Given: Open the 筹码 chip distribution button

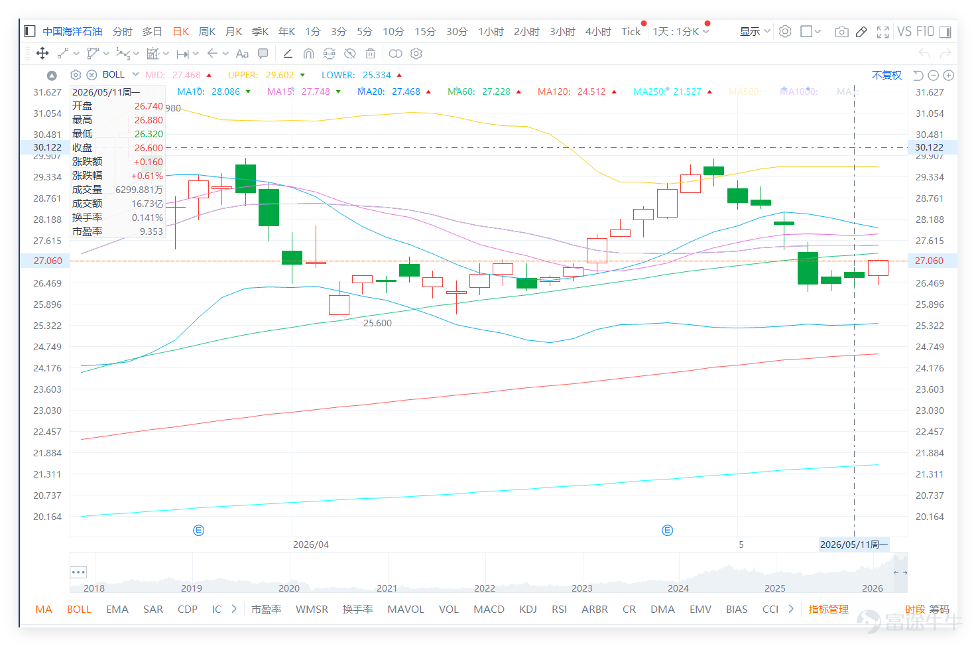Looking at the screenshot, I should tap(939, 609).
